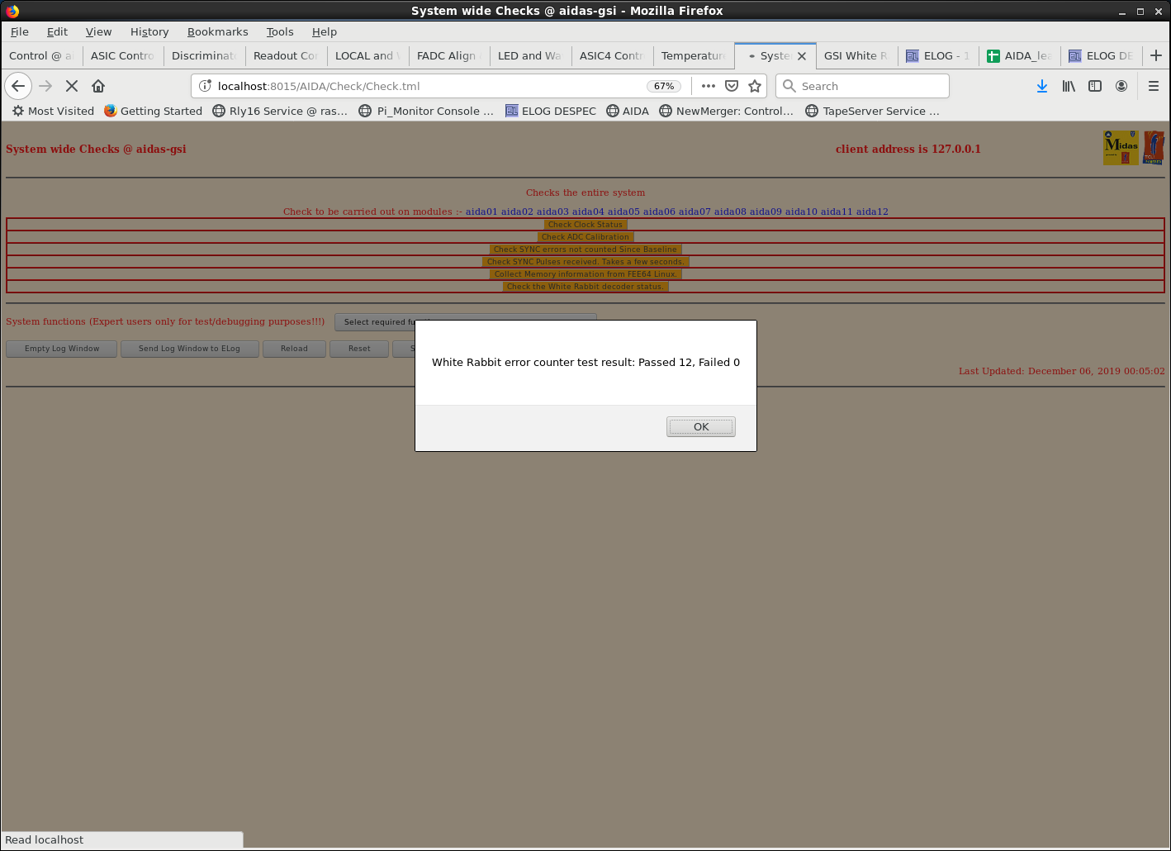This screenshot has height=851, width=1171.
Task: Switch to the Temperature tab
Action: pyautogui.click(x=695, y=55)
